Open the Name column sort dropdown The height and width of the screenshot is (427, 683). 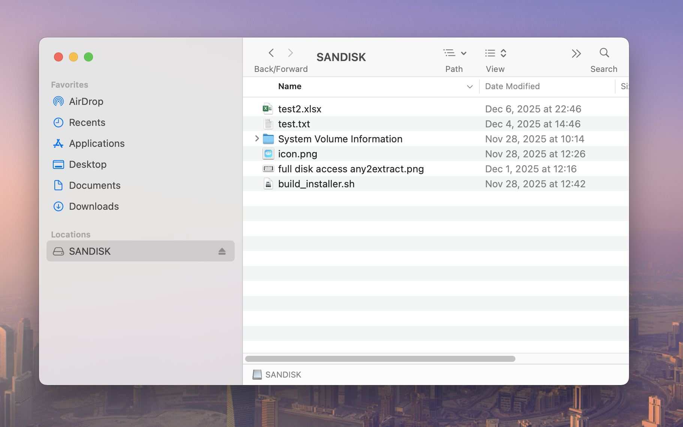click(470, 87)
